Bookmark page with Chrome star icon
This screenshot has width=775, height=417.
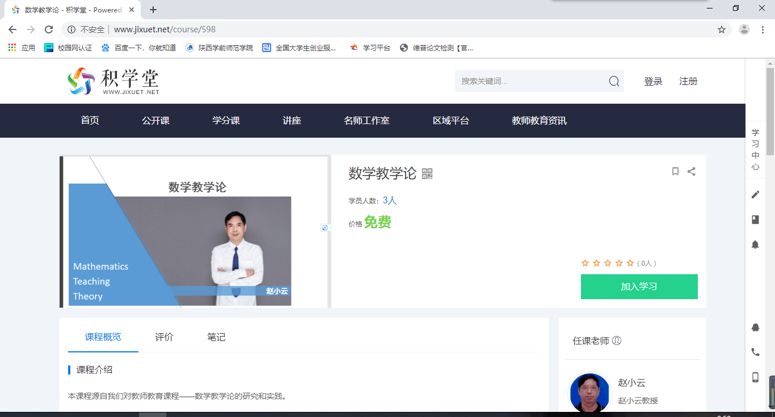coord(722,29)
